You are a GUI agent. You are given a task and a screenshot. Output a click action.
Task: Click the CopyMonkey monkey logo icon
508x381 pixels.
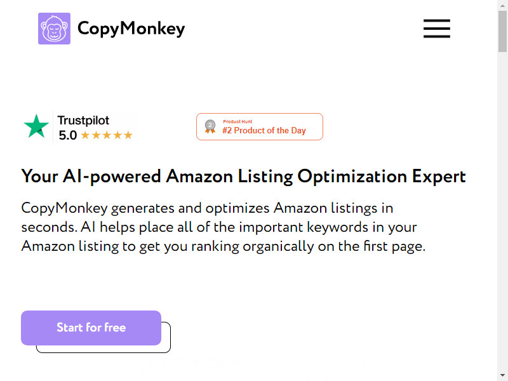54,29
